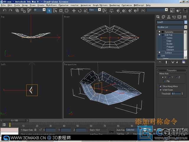Select the Polygon sub-object level
This screenshot has width=189, height=142.
(170, 47)
